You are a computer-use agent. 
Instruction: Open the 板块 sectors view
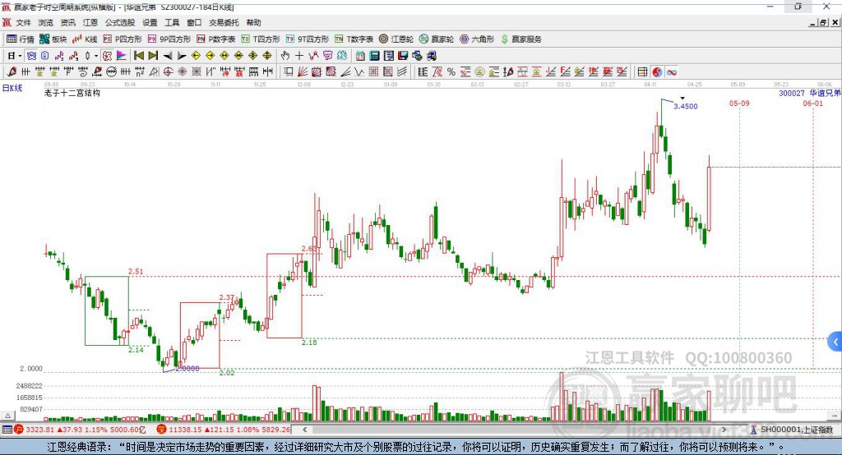[53, 39]
